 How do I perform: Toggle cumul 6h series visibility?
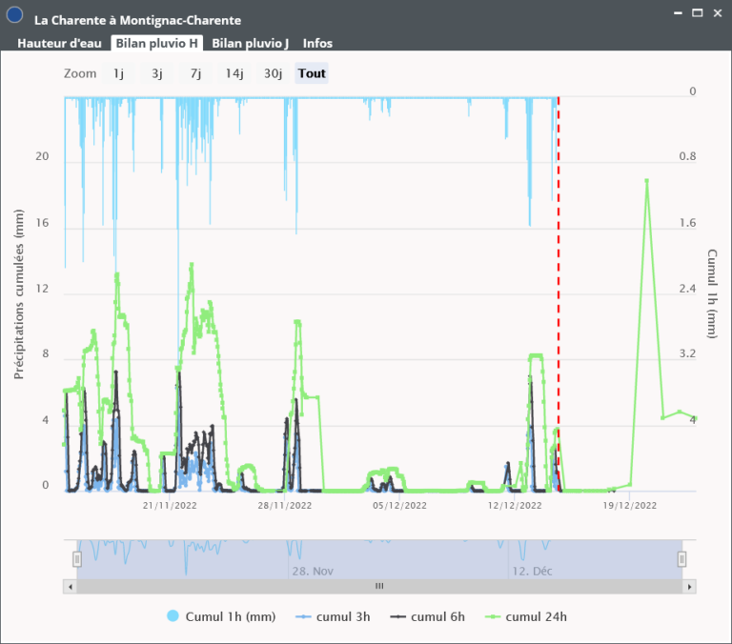point(428,616)
